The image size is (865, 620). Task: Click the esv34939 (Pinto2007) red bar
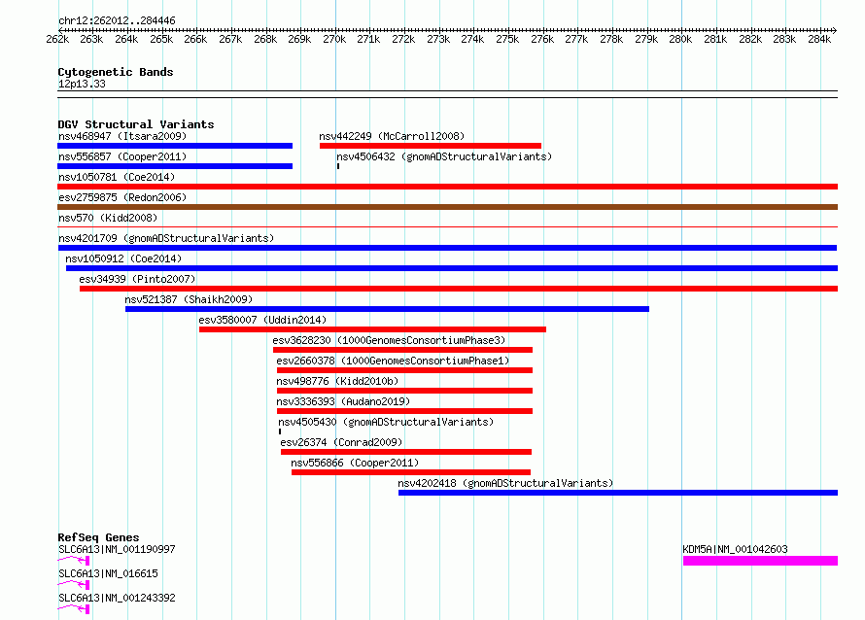click(x=459, y=289)
